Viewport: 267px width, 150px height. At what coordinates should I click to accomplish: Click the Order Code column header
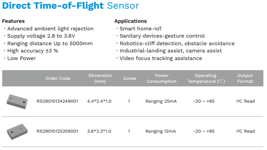click(x=58, y=78)
